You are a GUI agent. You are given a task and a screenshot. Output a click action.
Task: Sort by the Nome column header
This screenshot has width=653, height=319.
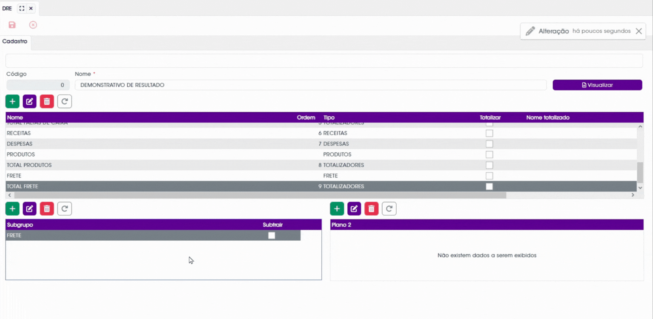coord(15,117)
